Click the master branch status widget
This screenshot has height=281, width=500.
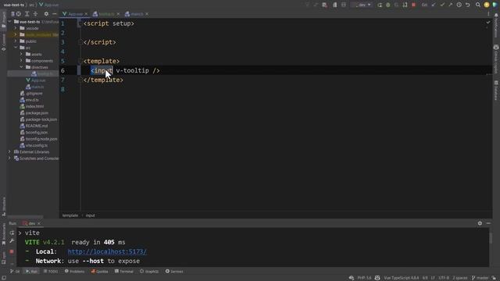point(480,278)
